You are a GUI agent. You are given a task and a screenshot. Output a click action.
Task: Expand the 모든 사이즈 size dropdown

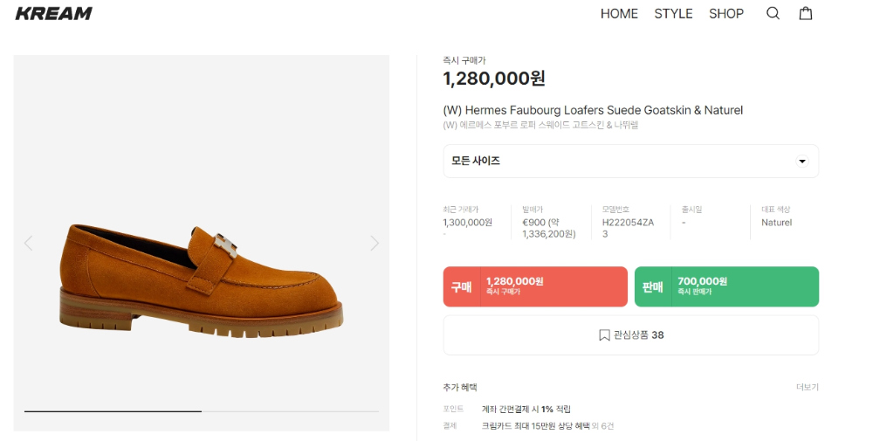pyautogui.click(x=631, y=162)
